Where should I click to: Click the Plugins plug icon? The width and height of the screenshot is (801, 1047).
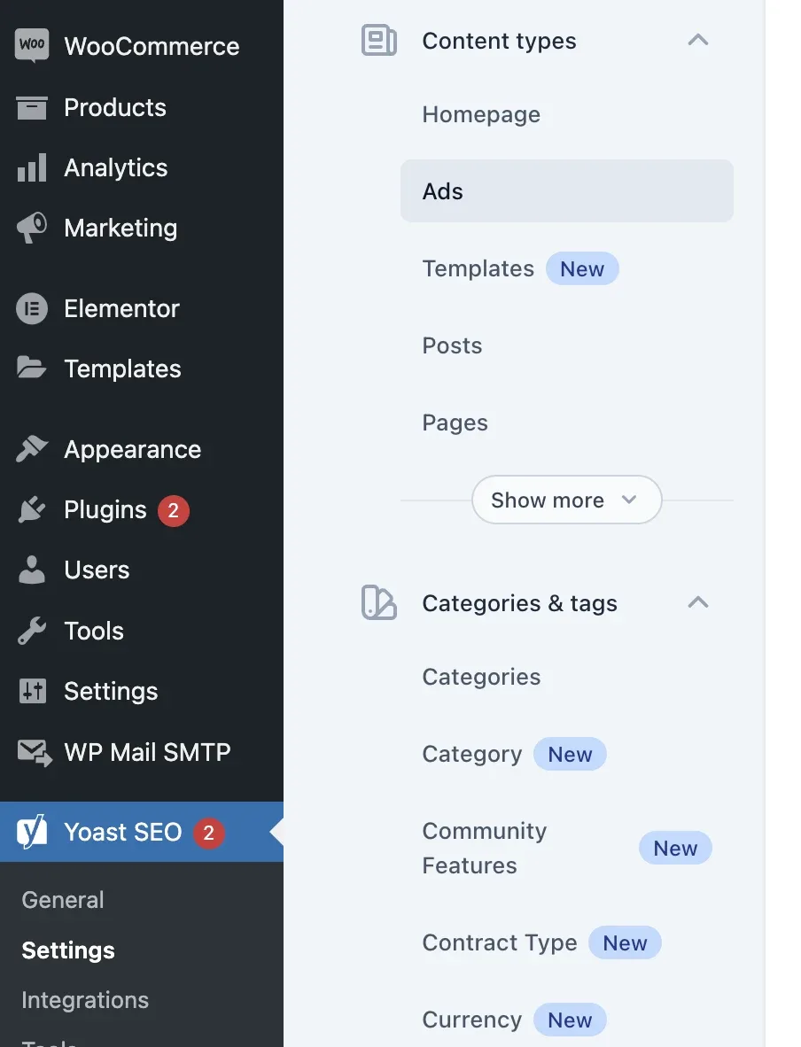point(31,510)
